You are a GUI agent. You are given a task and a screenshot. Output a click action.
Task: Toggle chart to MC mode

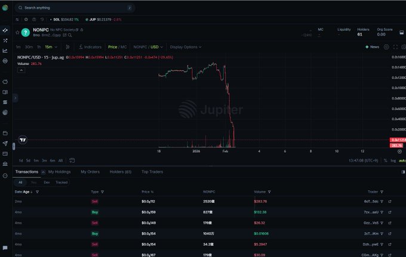point(124,47)
